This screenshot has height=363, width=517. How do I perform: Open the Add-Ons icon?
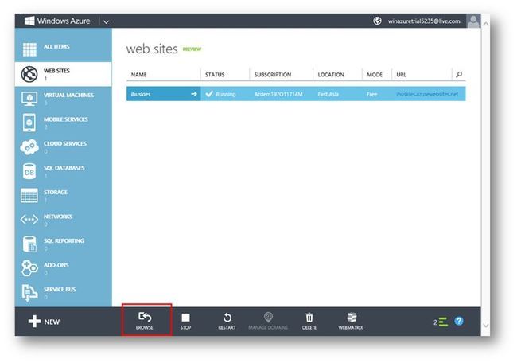[29, 268]
